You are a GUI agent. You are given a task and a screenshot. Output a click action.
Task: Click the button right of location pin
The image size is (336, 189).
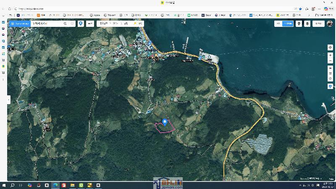[x=90, y=24]
